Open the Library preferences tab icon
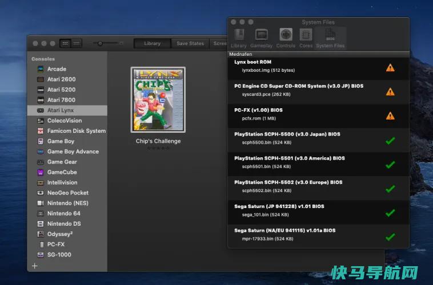 239,38
